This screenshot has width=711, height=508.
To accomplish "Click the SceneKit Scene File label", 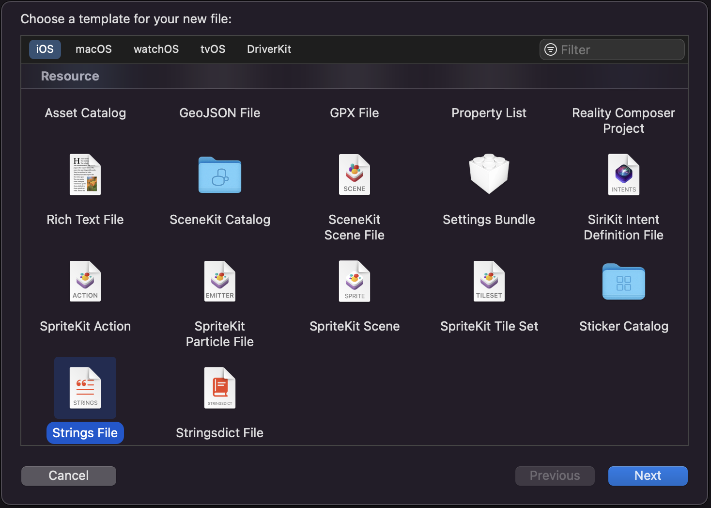I will 355,227.
